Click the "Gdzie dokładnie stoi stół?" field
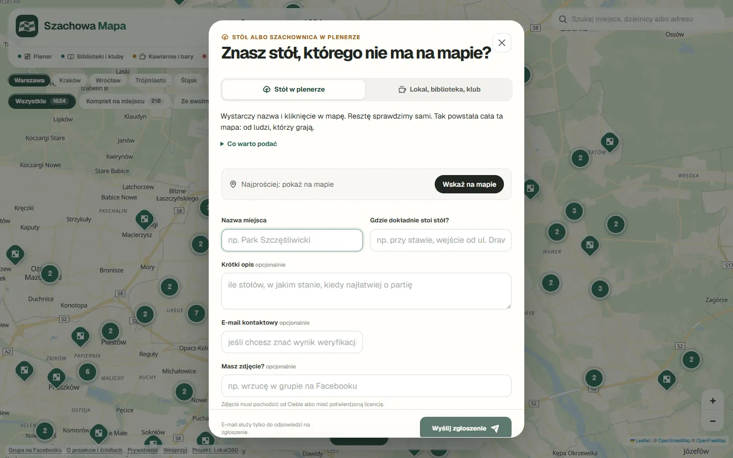The height and width of the screenshot is (458, 733). (440, 240)
